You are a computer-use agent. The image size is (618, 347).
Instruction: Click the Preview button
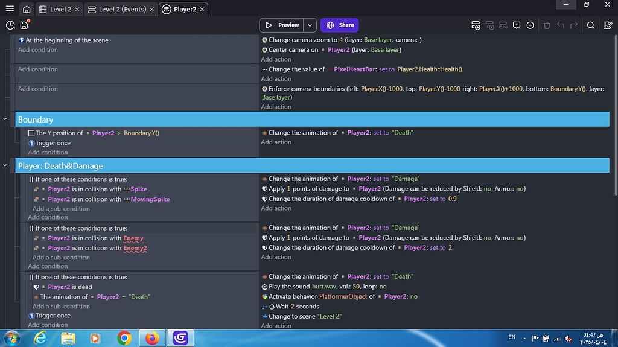pos(282,25)
